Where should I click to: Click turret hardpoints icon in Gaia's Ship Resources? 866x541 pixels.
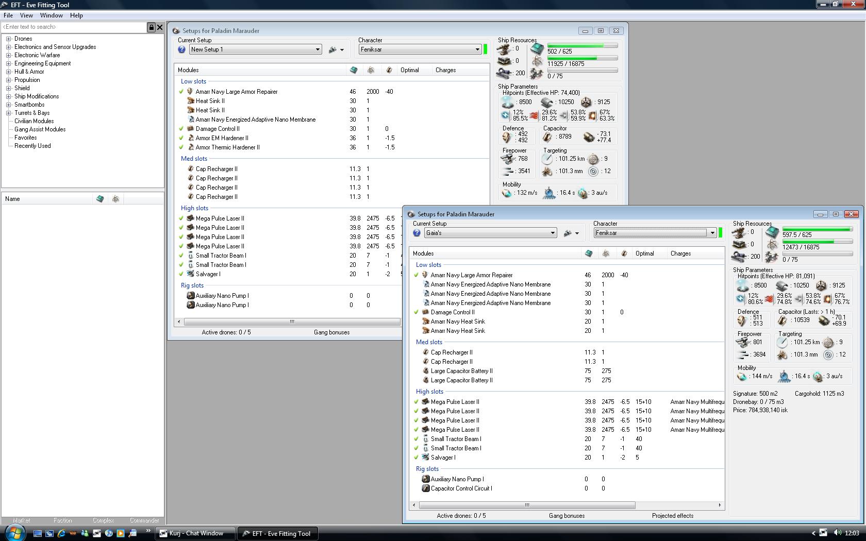click(x=739, y=232)
